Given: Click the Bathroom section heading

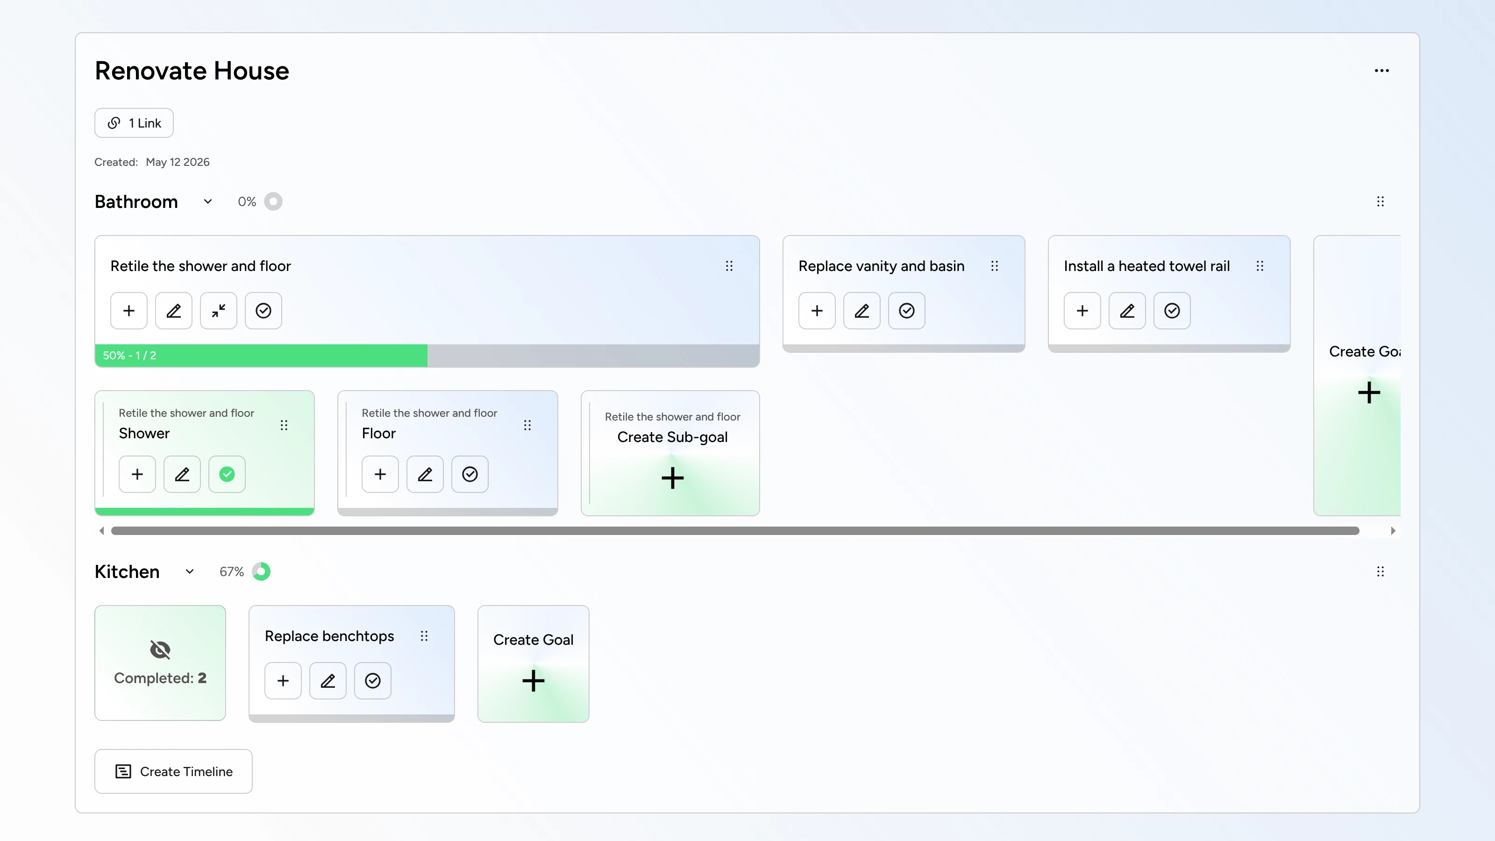Looking at the screenshot, I should [136, 201].
